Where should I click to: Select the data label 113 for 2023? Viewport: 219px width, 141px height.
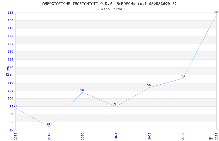(x=183, y=76)
